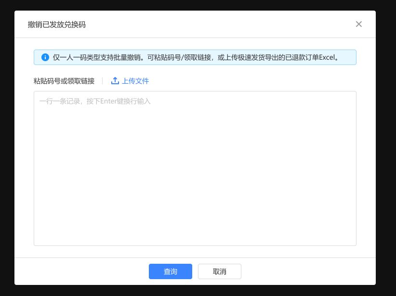Image resolution: width=396 pixels, height=296 pixels.
Task: Focus the code paste text area
Action: [x=195, y=168]
